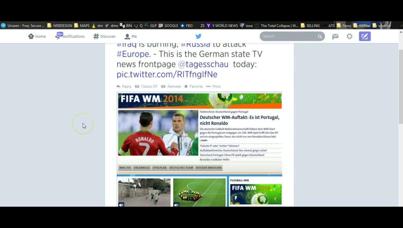This screenshot has height=228, width=403.
Task: Open the FIFA WM 2014 banner image
Action: coord(200,101)
